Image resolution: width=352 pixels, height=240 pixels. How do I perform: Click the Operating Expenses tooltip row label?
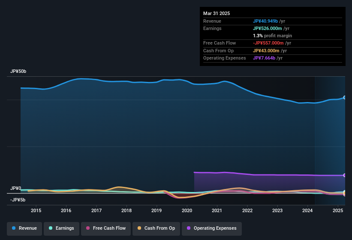coord(225,58)
